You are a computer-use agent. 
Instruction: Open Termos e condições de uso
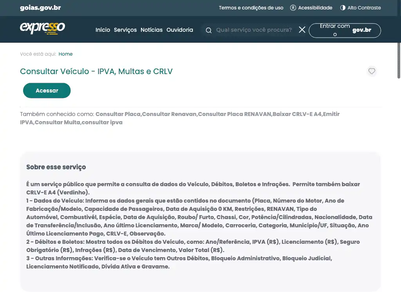point(251,8)
